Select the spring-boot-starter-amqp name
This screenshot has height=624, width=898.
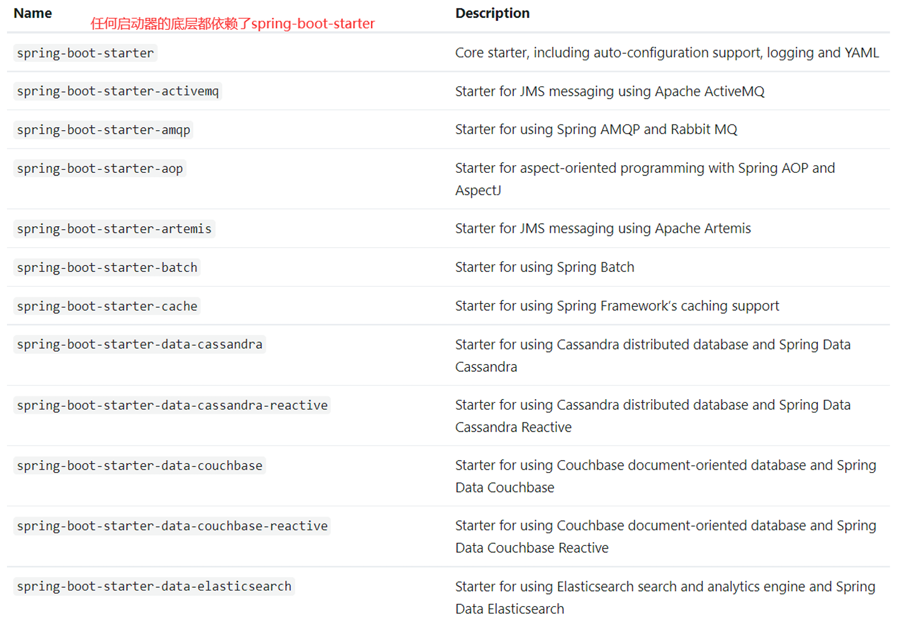click(103, 130)
